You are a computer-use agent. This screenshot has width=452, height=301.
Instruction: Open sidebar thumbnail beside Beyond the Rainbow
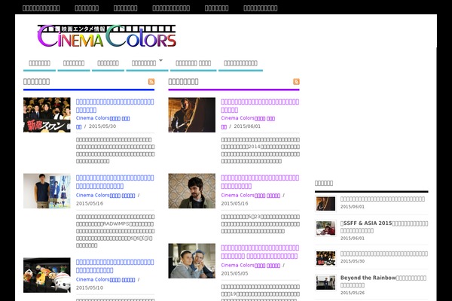[325, 283]
